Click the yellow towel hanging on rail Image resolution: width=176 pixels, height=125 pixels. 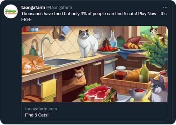(48, 90)
